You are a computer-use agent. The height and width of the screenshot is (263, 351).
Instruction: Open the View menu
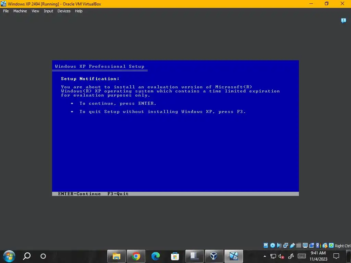coord(35,11)
